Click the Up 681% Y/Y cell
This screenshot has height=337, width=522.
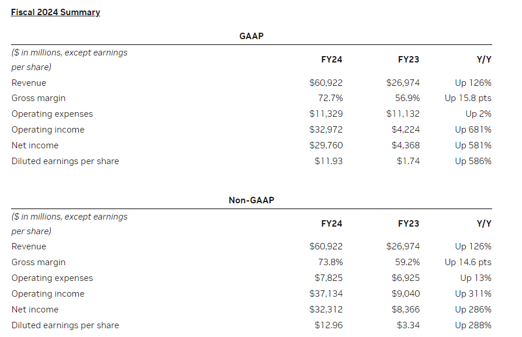473,130
